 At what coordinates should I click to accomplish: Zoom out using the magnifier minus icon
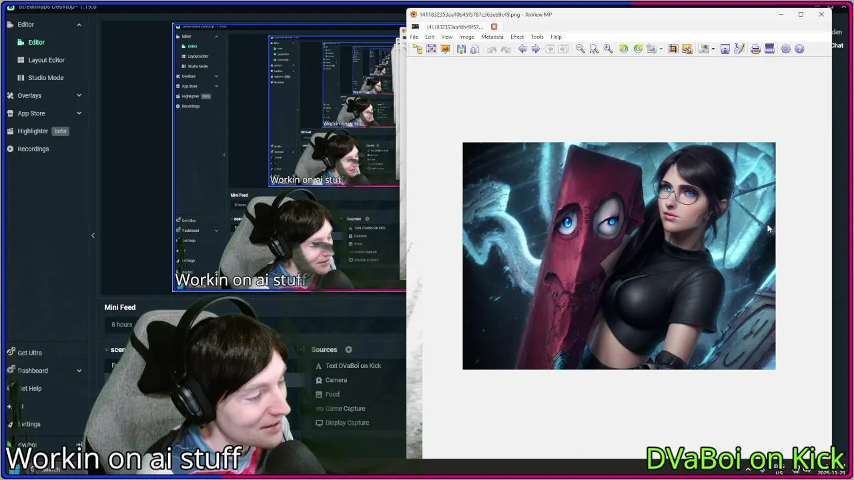coord(580,49)
